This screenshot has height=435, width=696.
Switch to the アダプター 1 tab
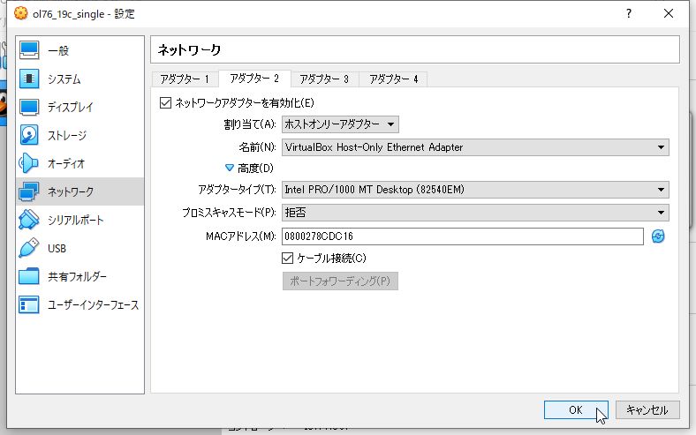[185, 79]
